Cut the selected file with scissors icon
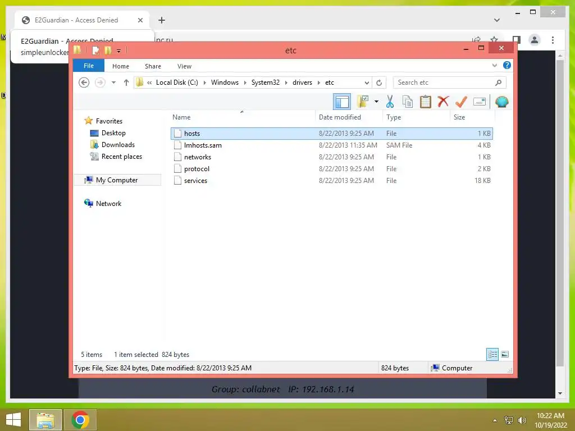This screenshot has height=431, width=575. coord(390,102)
